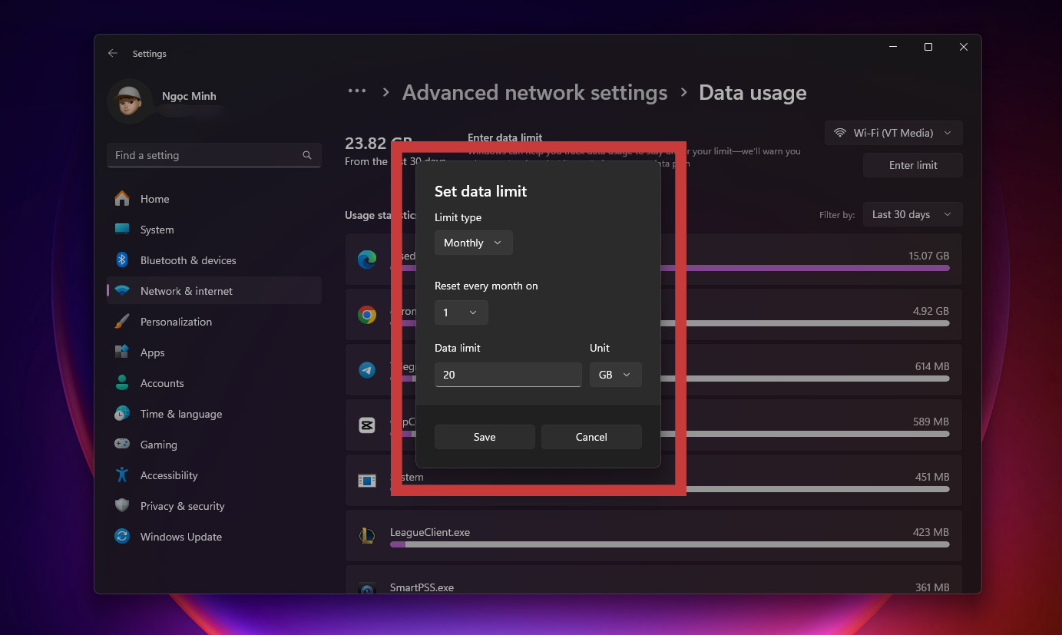Save the data limit
Viewport: 1062px width, 635px height.
485,437
